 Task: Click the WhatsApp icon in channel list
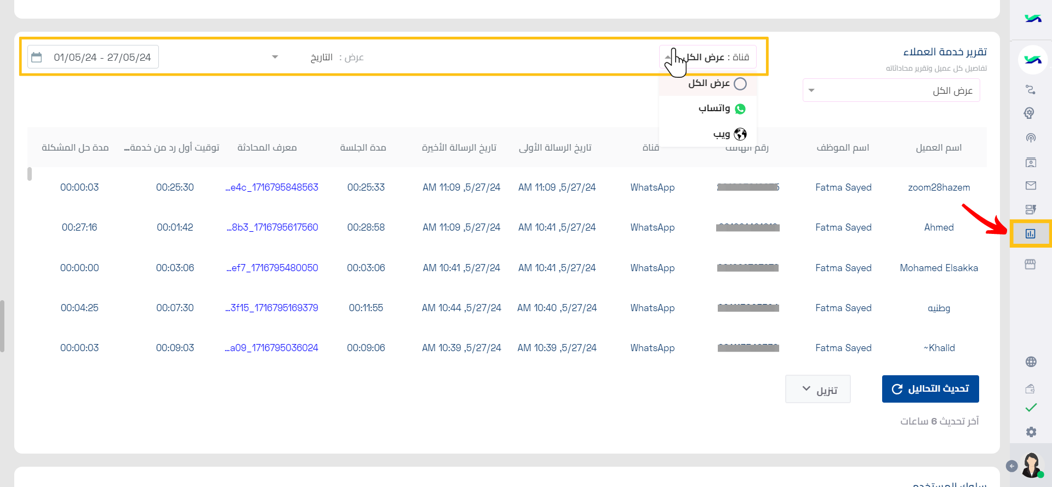pos(740,108)
